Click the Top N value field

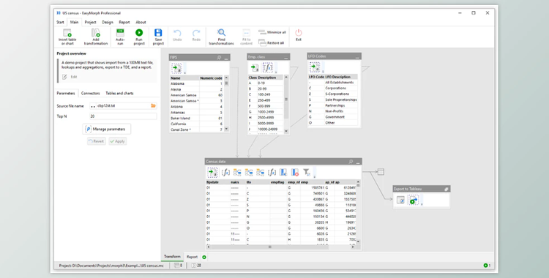[x=123, y=116]
